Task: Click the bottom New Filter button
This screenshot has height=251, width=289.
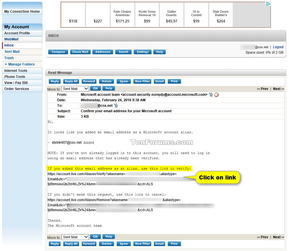Action: [x=142, y=244]
